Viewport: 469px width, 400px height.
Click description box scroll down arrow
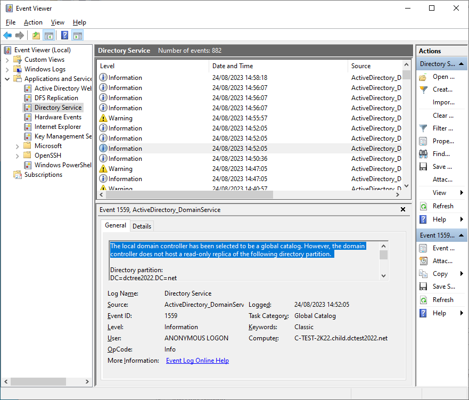coord(383,276)
